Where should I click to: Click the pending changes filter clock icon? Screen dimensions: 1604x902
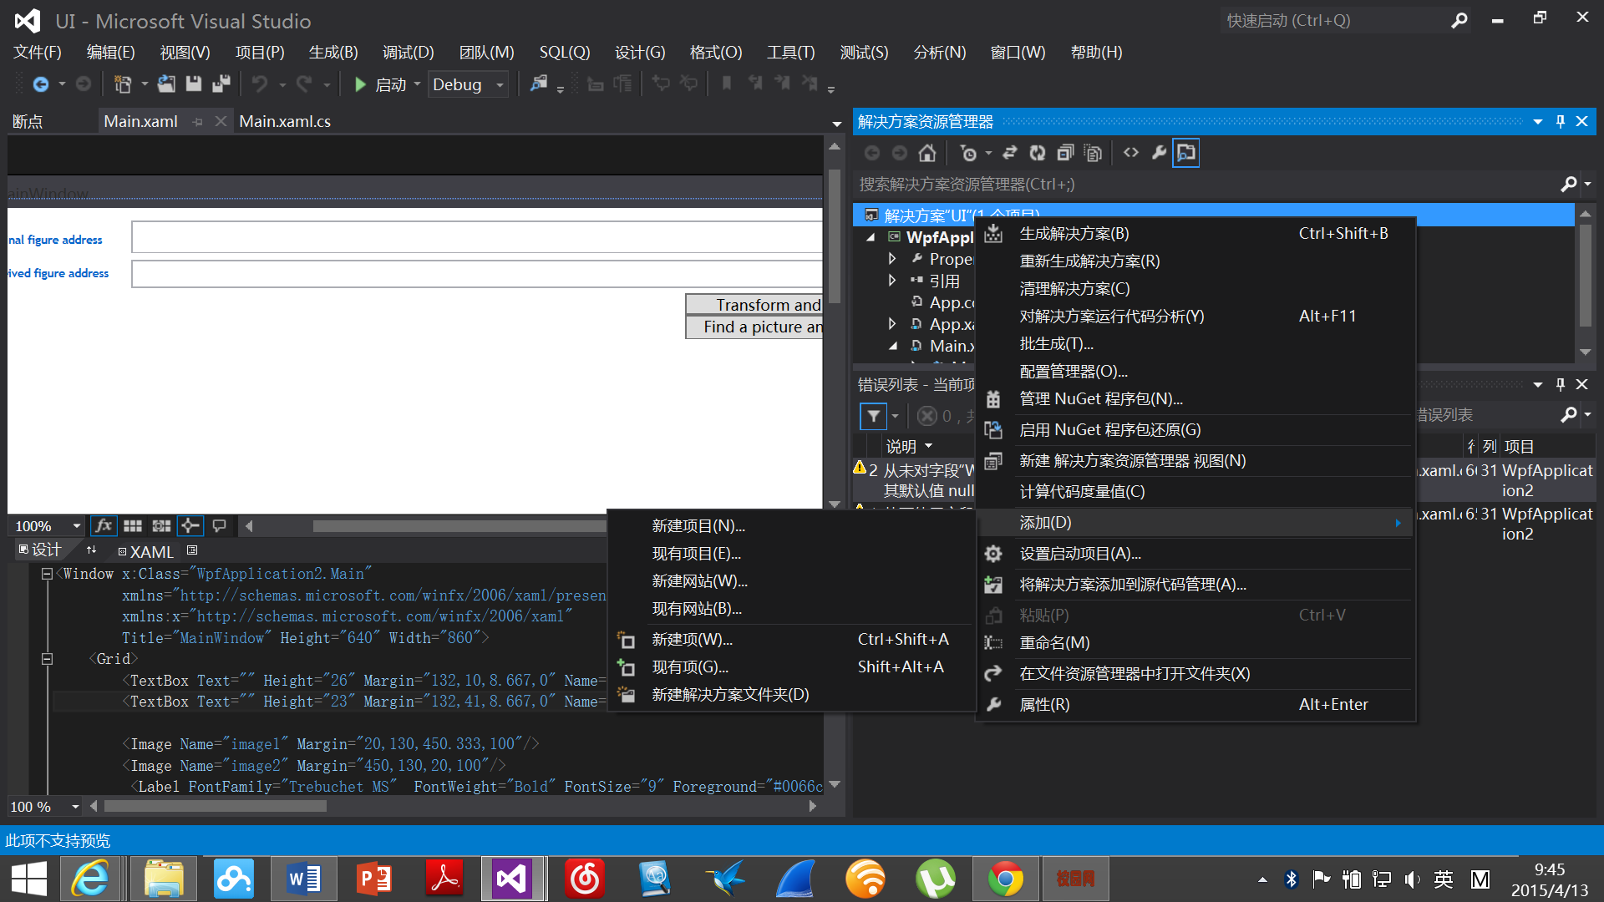point(968,153)
